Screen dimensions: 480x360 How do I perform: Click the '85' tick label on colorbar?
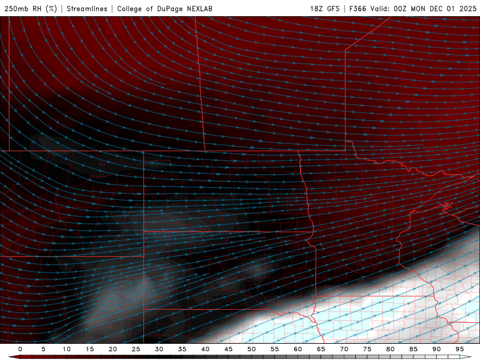pos(413,349)
